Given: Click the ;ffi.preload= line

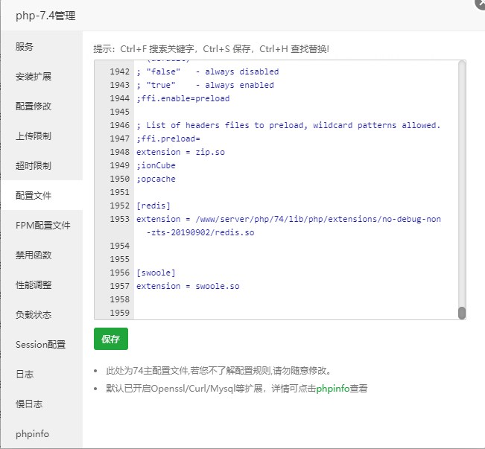Looking at the screenshot, I should (168, 138).
